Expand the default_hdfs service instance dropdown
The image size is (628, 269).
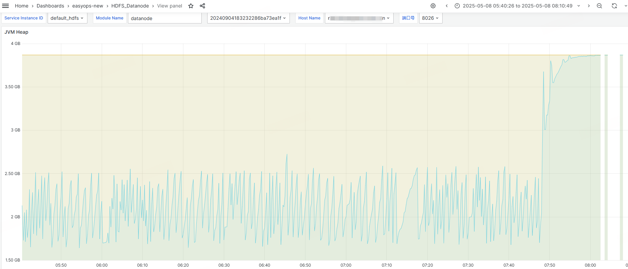point(67,18)
